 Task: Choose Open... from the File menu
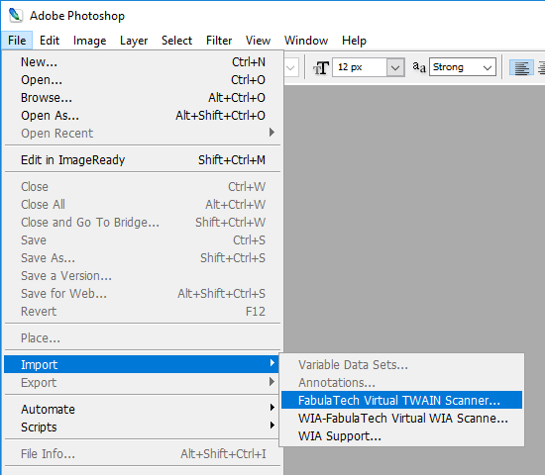pos(142,80)
